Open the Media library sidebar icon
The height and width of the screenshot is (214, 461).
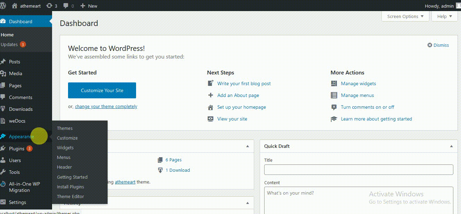tap(3, 73)
